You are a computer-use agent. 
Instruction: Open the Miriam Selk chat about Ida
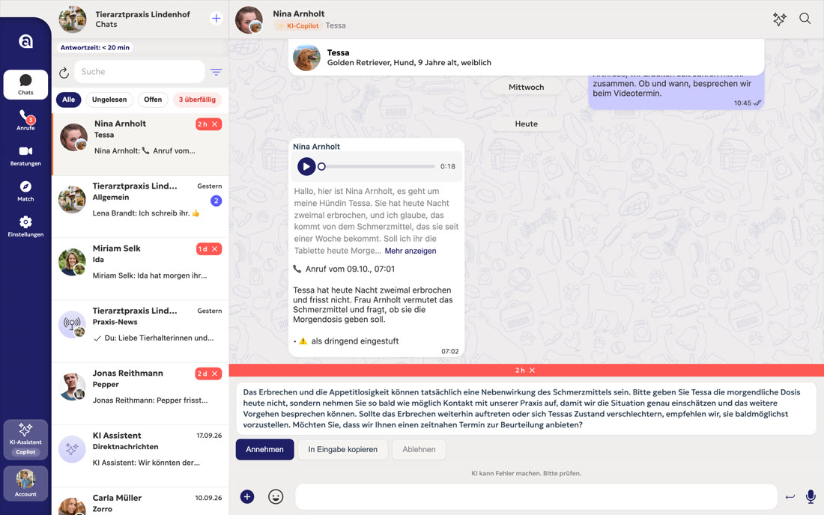click(140, 269)
